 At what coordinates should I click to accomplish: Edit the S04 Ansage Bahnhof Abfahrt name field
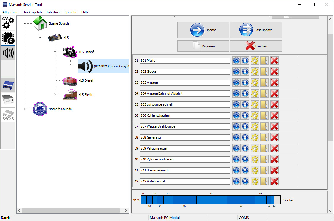pos(185,93)
